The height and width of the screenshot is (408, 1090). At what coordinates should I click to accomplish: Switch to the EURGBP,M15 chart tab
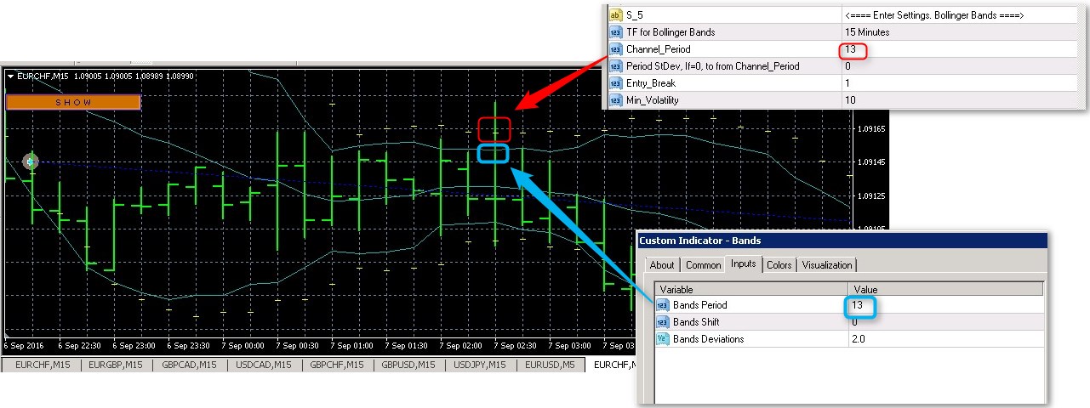tap(117, 365)
